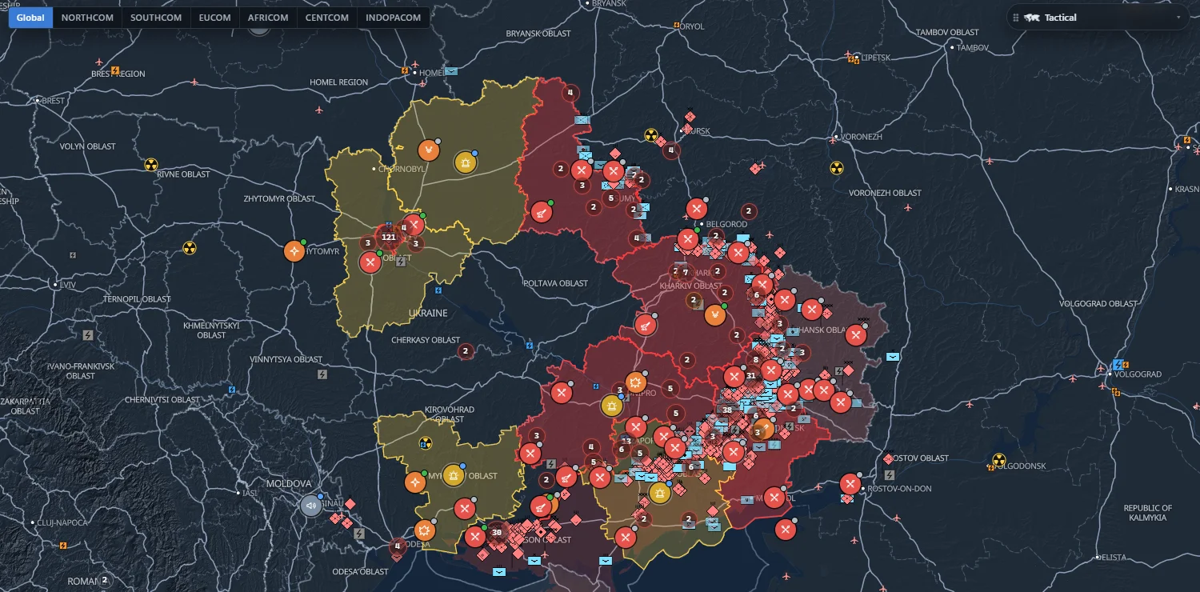Expand the cluster of 2 east of Belgorod
Viewport: 1200px width, 592px height.
(748, 212)
